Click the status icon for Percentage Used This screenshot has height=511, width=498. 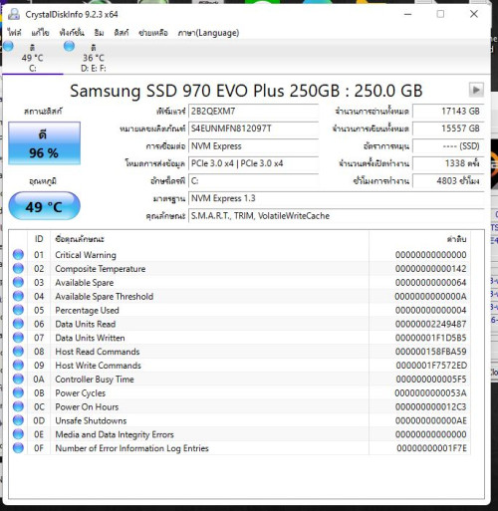click(x=18, y=310)
